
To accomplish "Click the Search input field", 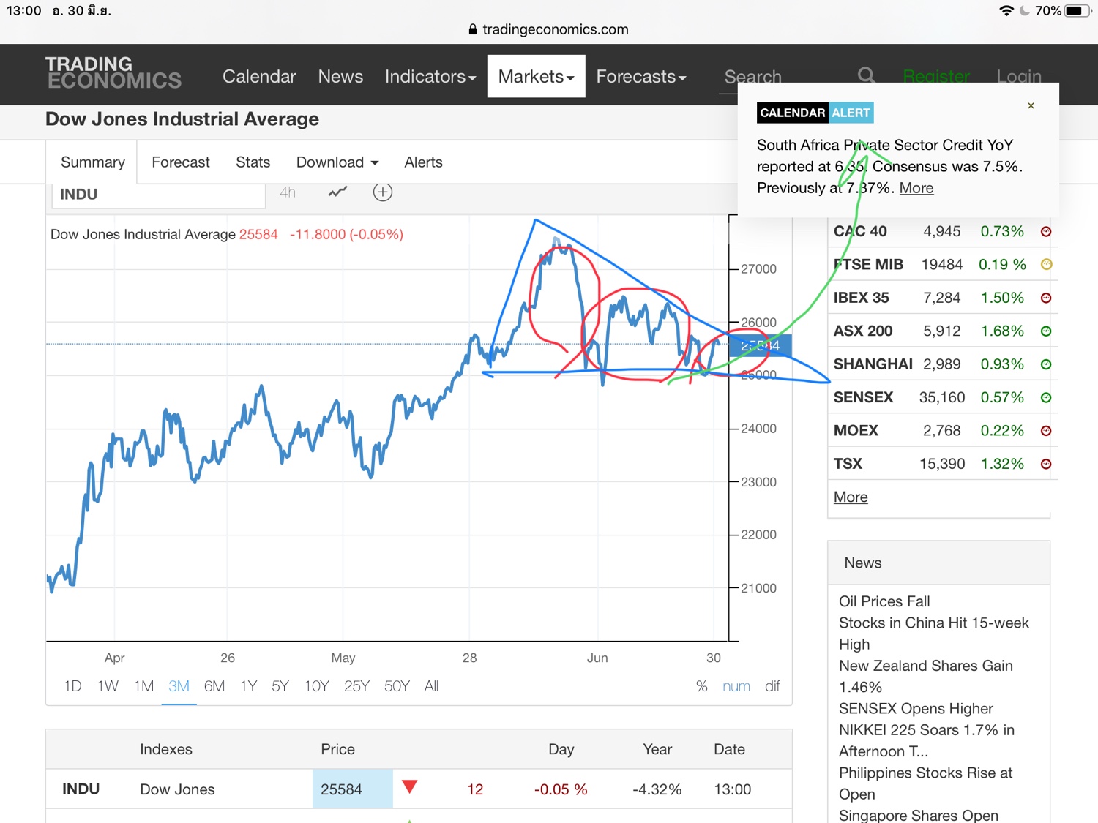I will point(787,76).
